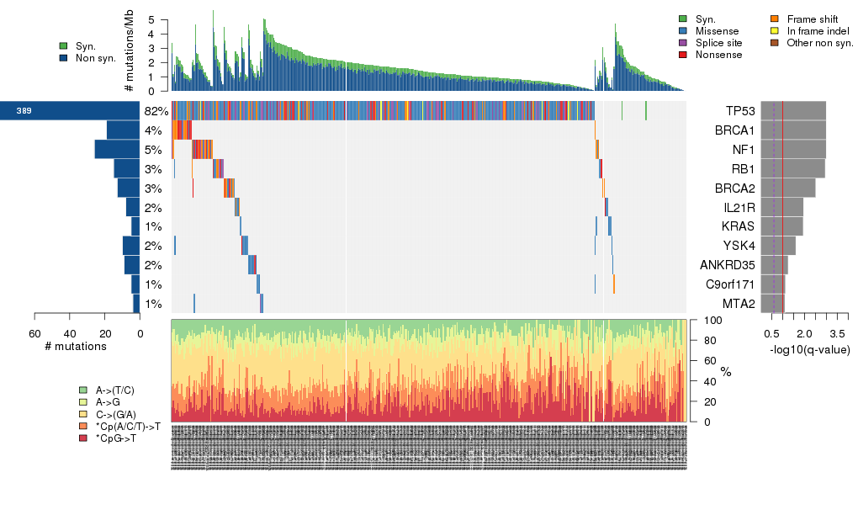Click the MTA2 gene label

[739, 305]
